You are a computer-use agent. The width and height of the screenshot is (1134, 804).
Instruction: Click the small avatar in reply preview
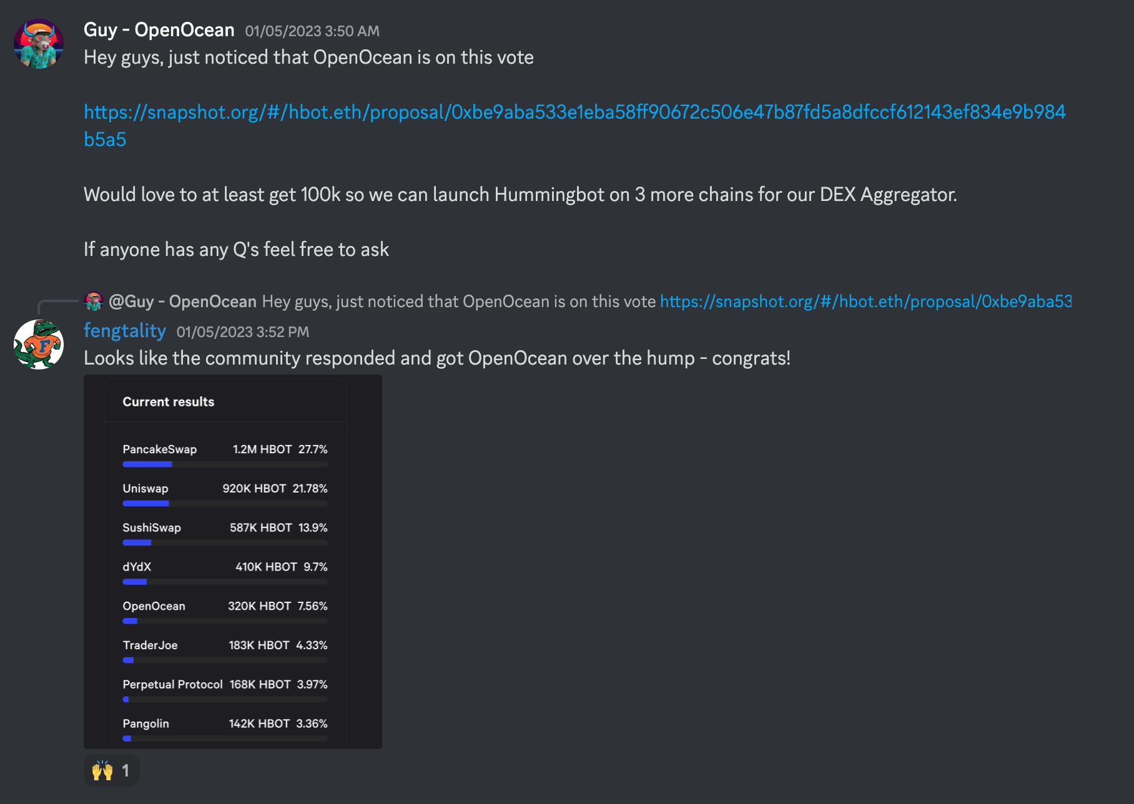94,301
